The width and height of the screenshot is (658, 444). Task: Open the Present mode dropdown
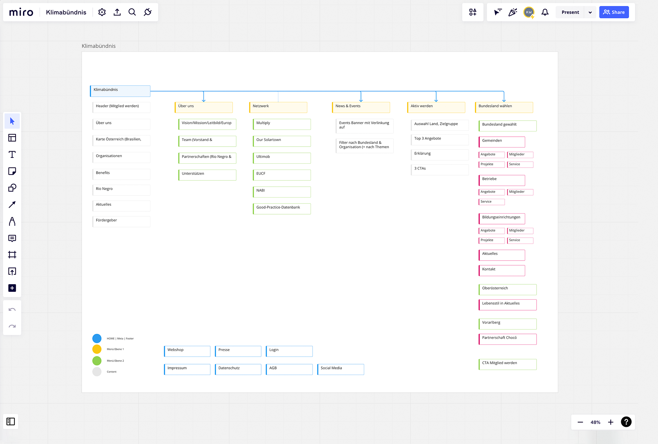point(590,12)
